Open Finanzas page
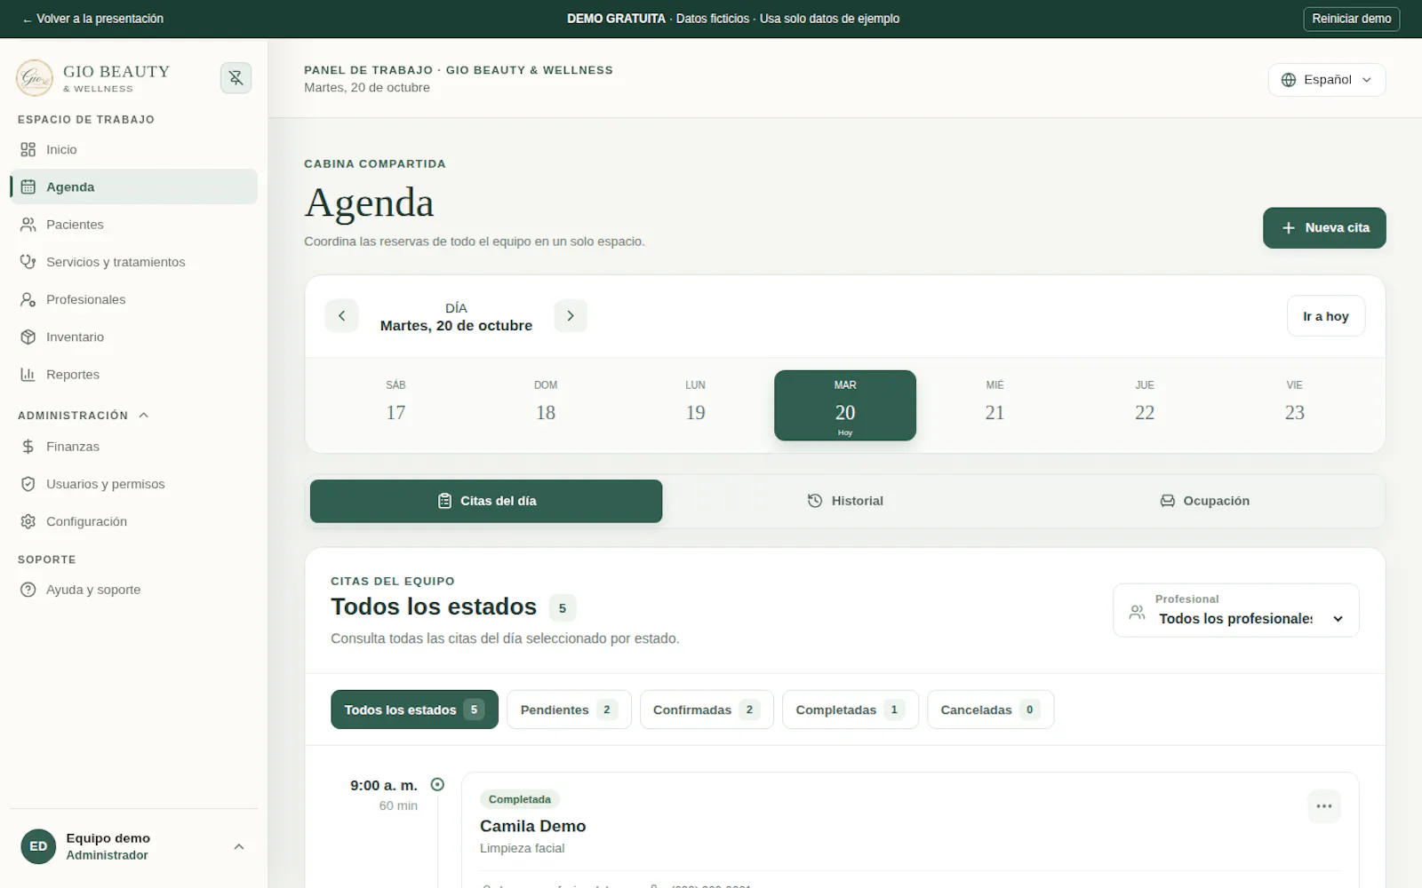 click(x=133, y=447)
